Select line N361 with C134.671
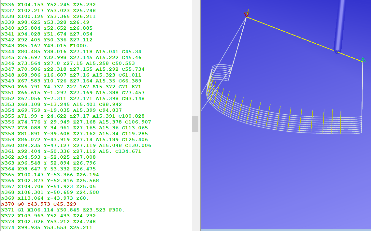This screenshot has height=231, width=371. (x=71, y=151)
